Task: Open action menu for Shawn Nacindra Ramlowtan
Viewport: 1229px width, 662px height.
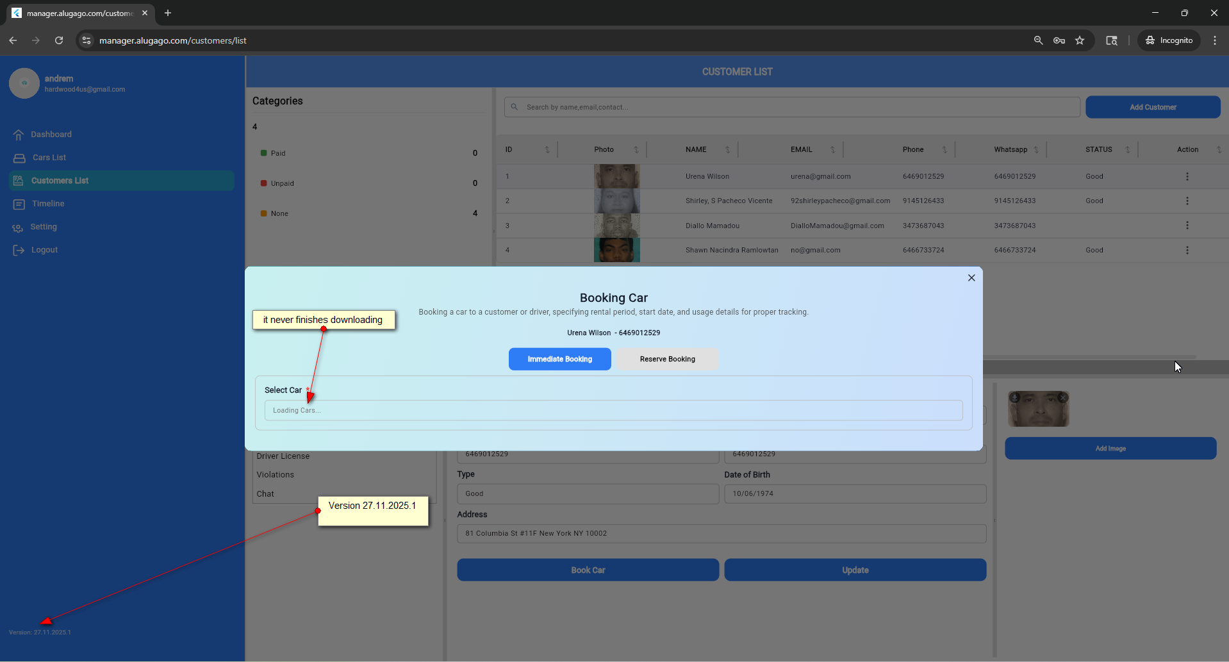Action: point(1187,250)
